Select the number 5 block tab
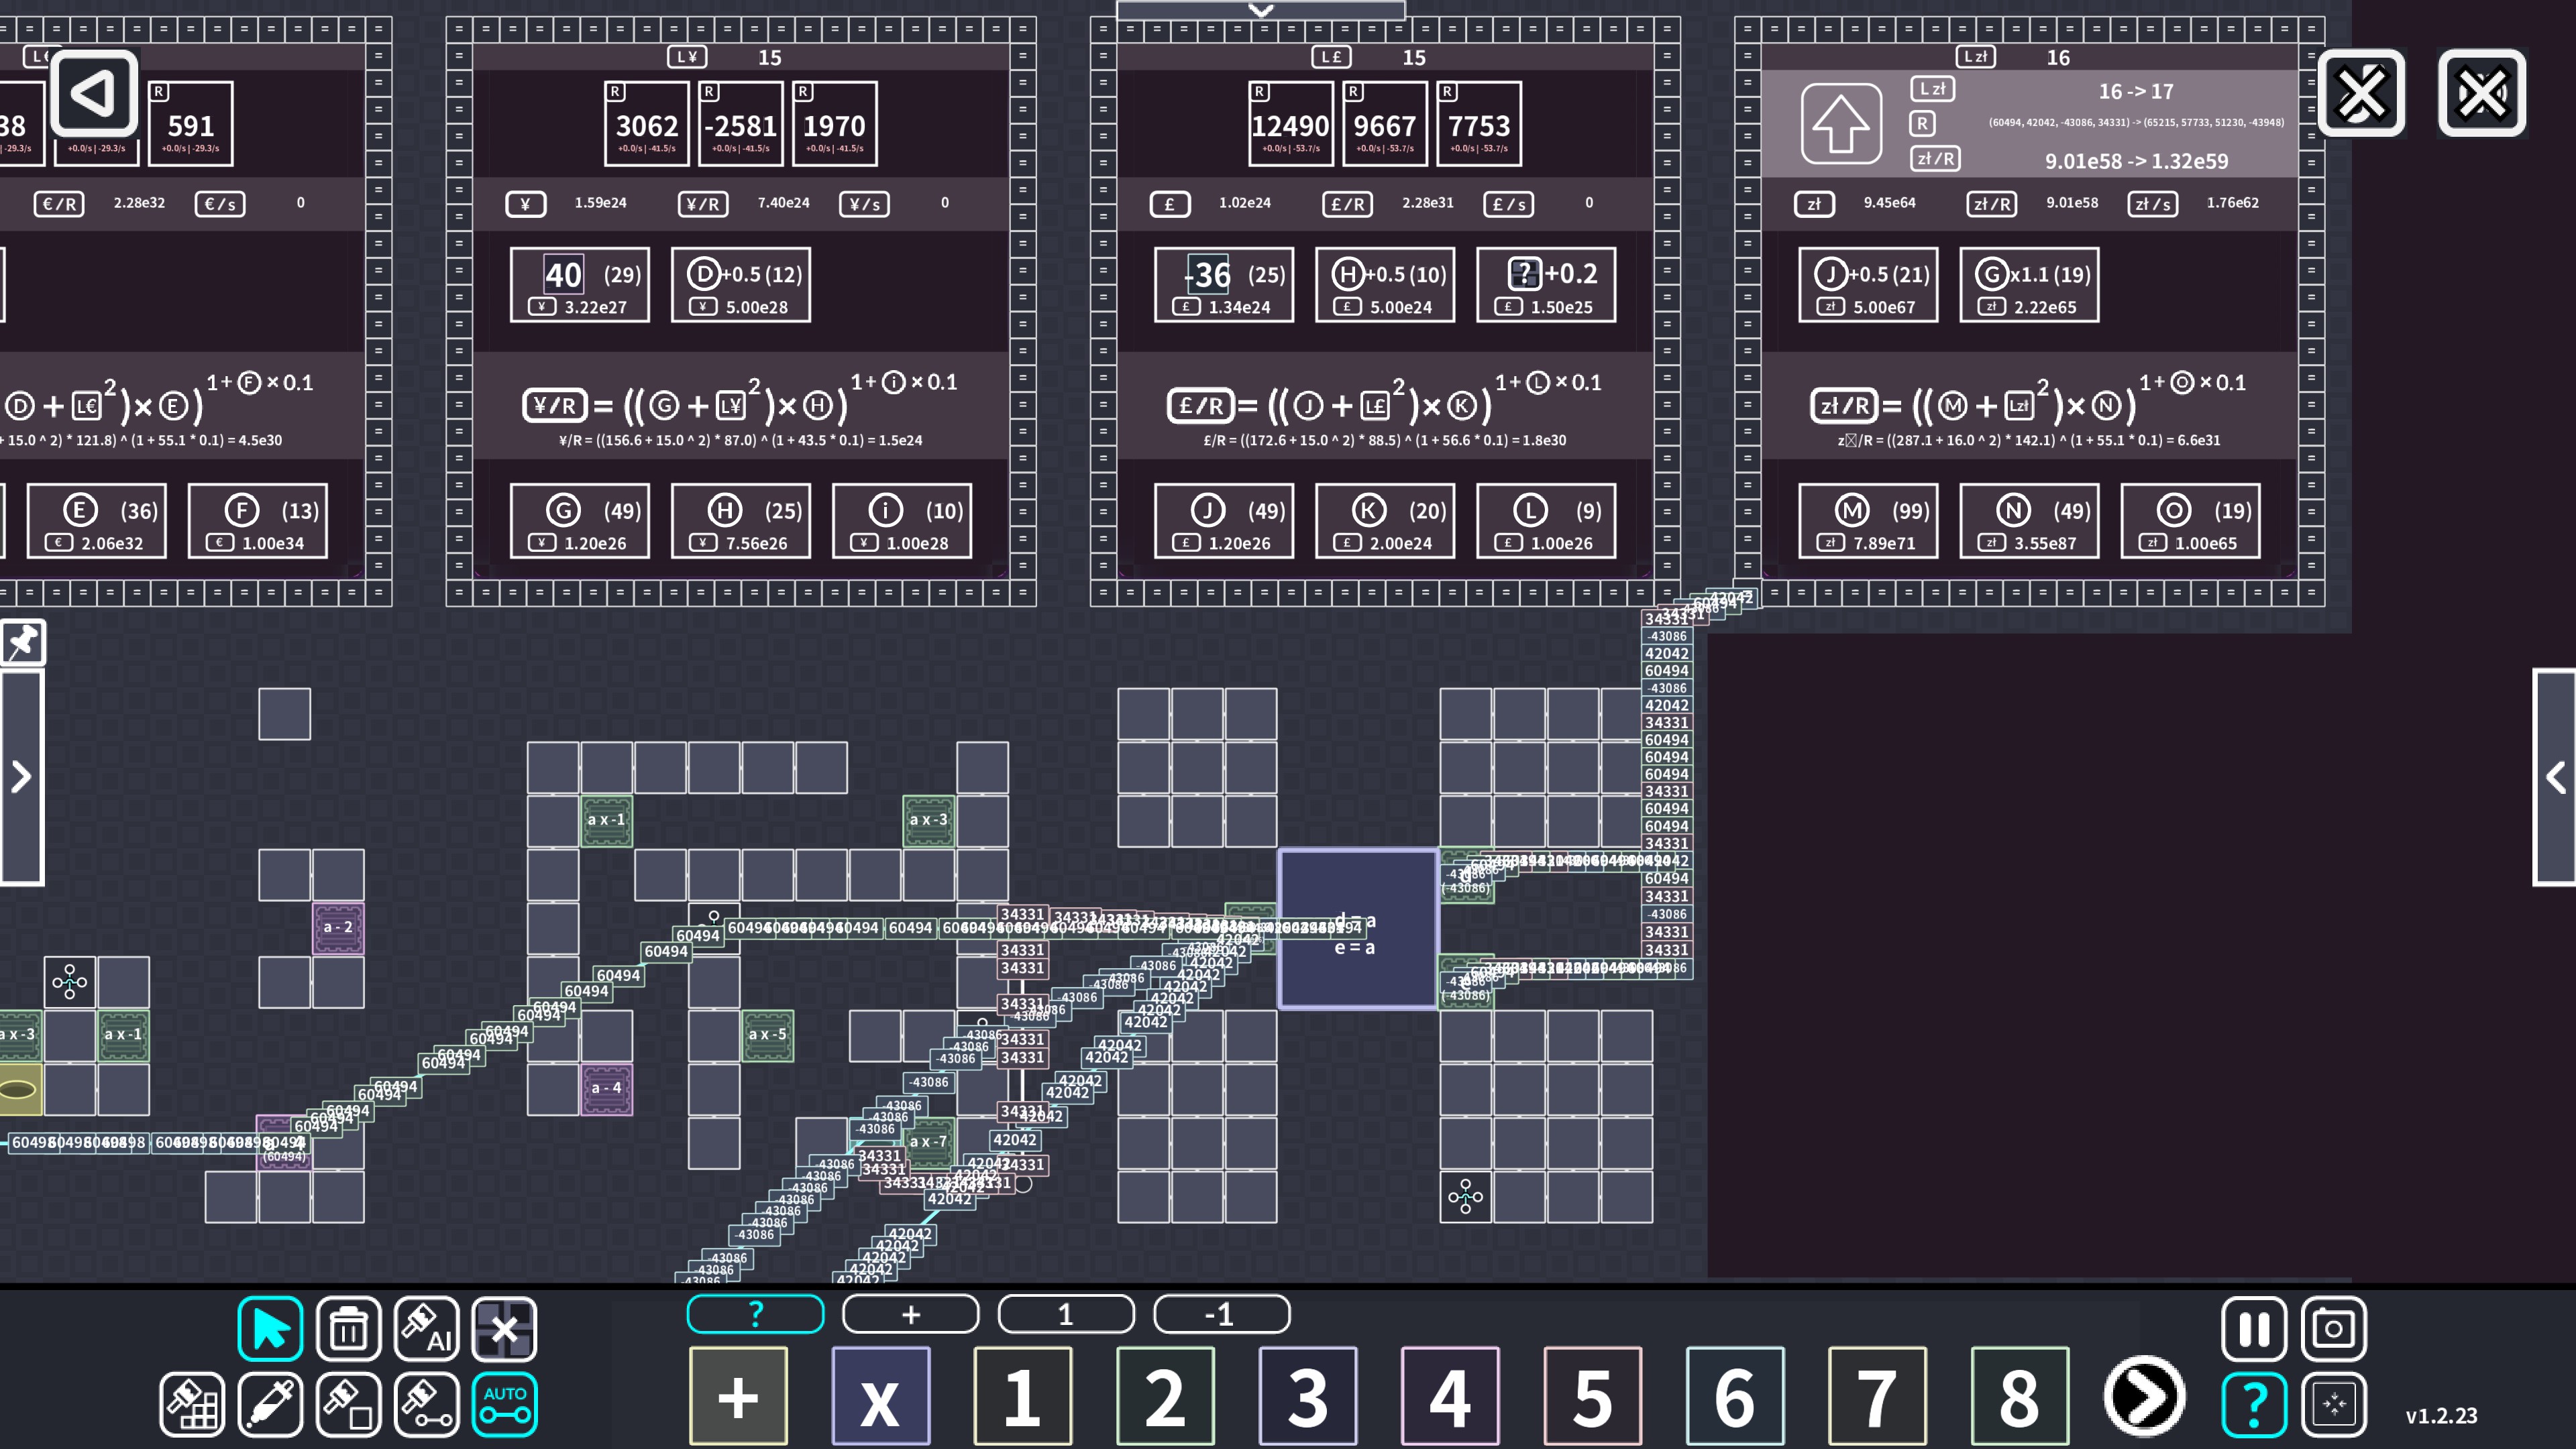This screenshot has height=1449, width=2576. [x=1592, y=1397]
